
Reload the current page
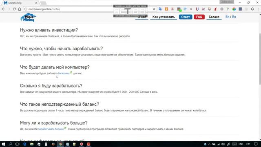pyautogui.click(x=14, y=9)
